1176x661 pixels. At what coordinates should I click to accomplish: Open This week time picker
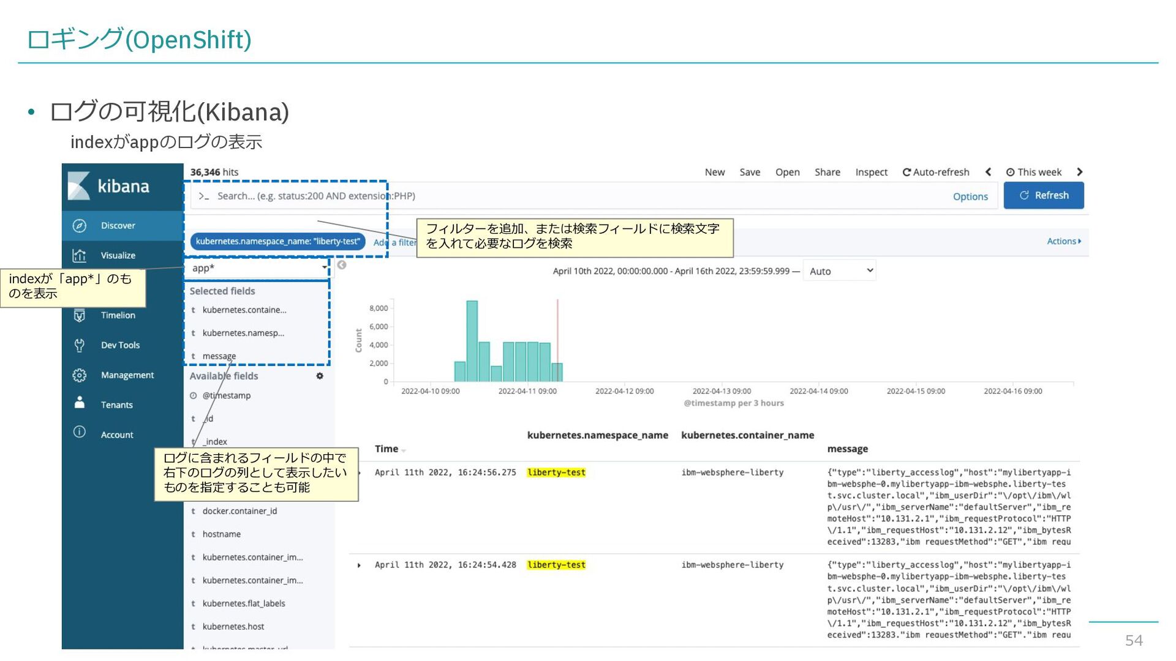[x=1034, y=172]
